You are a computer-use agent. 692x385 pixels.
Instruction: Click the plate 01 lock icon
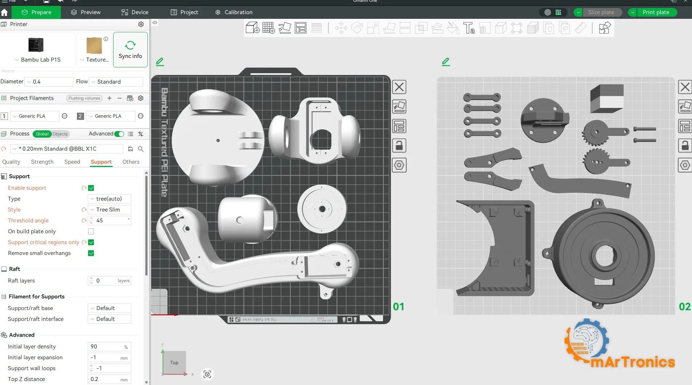click(399, 146)
